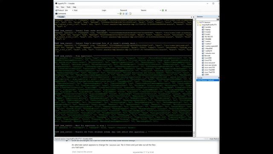Click the terminal scrollbar up arrow

click(194, 20)
